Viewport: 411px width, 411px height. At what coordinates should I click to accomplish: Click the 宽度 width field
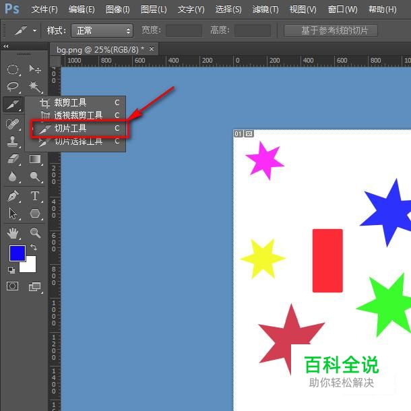[184, 31]
